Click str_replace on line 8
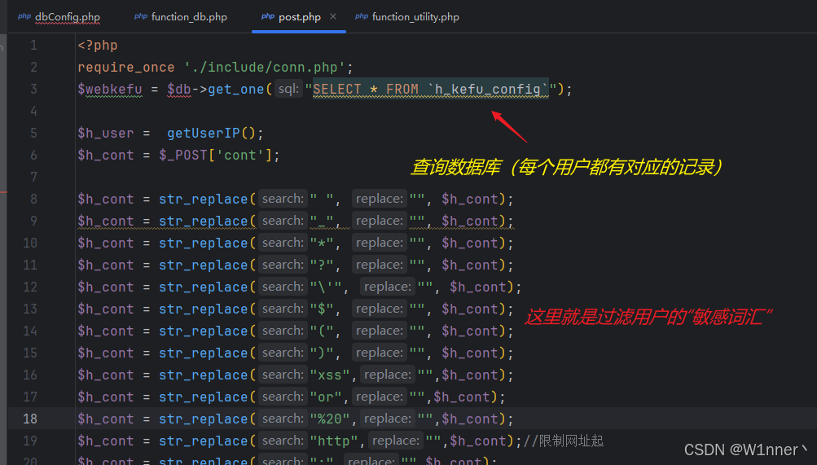817x465 pixels. [x=203, y=199]
